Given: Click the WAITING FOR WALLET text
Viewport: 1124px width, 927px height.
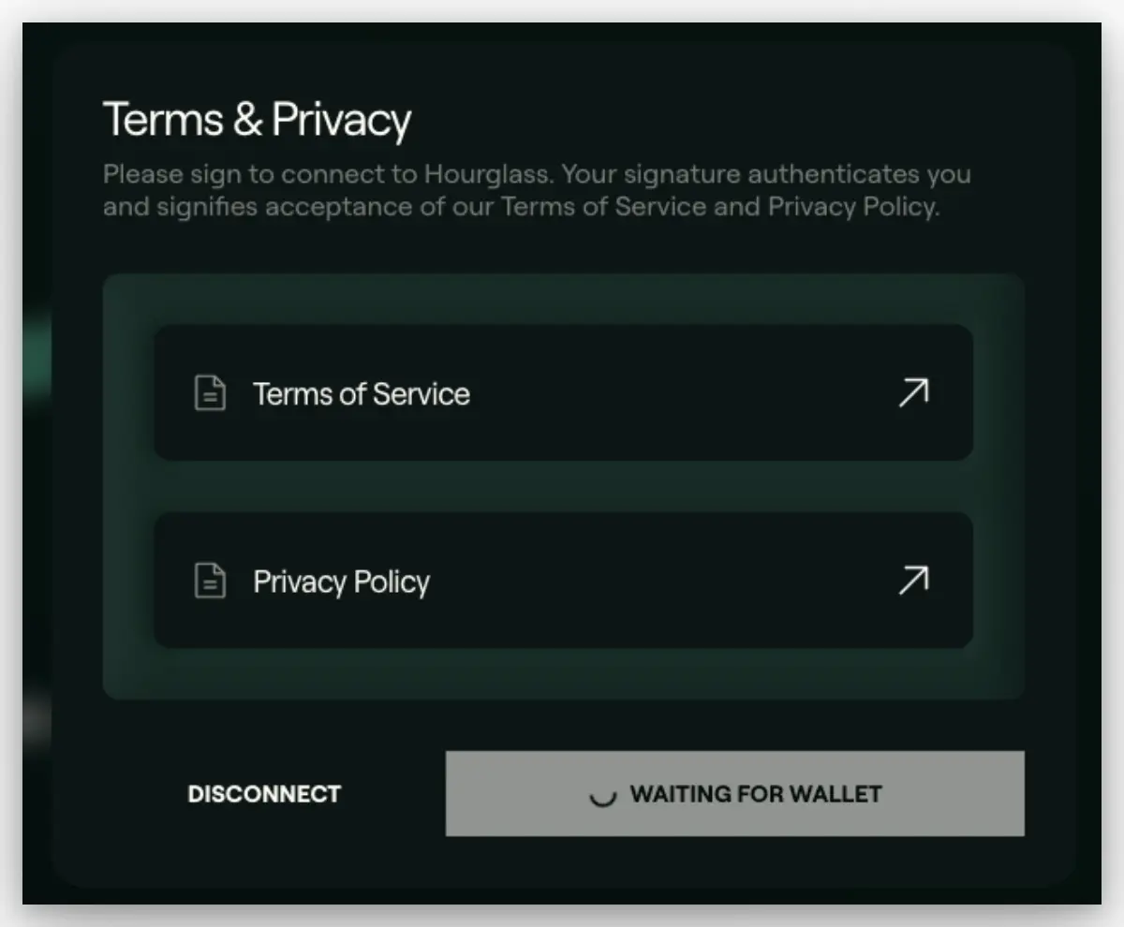Looking at the screenshot, I should tap(756, 795).
